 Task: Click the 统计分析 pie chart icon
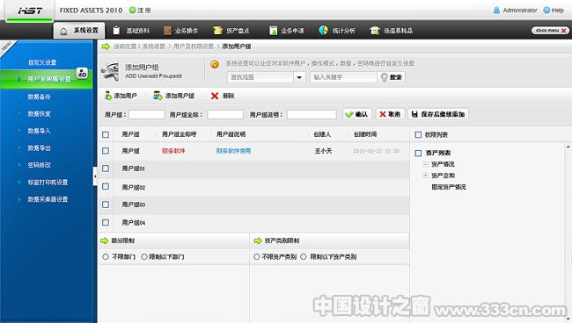[323, 30]
